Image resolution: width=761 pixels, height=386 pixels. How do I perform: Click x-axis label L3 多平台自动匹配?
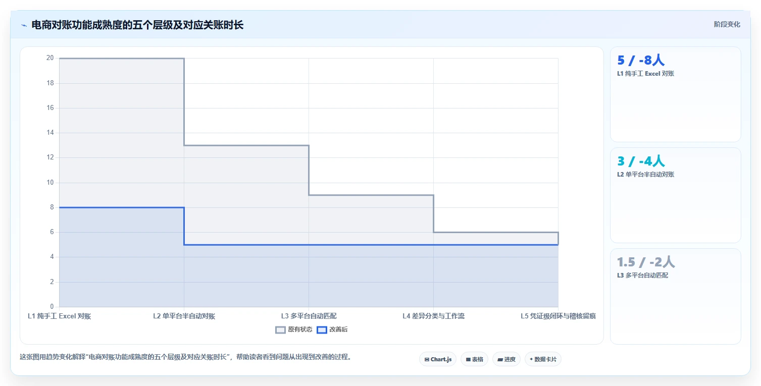[309, 316]
